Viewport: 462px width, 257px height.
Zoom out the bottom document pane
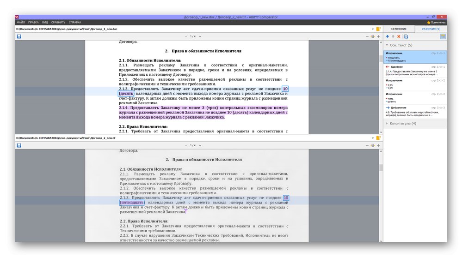367,145
